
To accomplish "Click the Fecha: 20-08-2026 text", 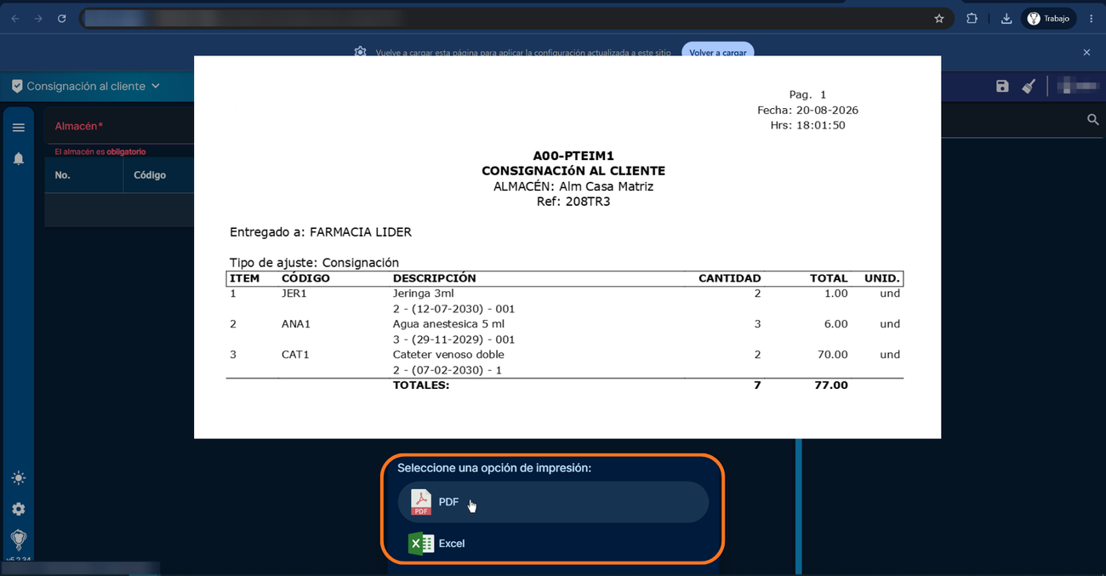I will (x=807, y=110).
